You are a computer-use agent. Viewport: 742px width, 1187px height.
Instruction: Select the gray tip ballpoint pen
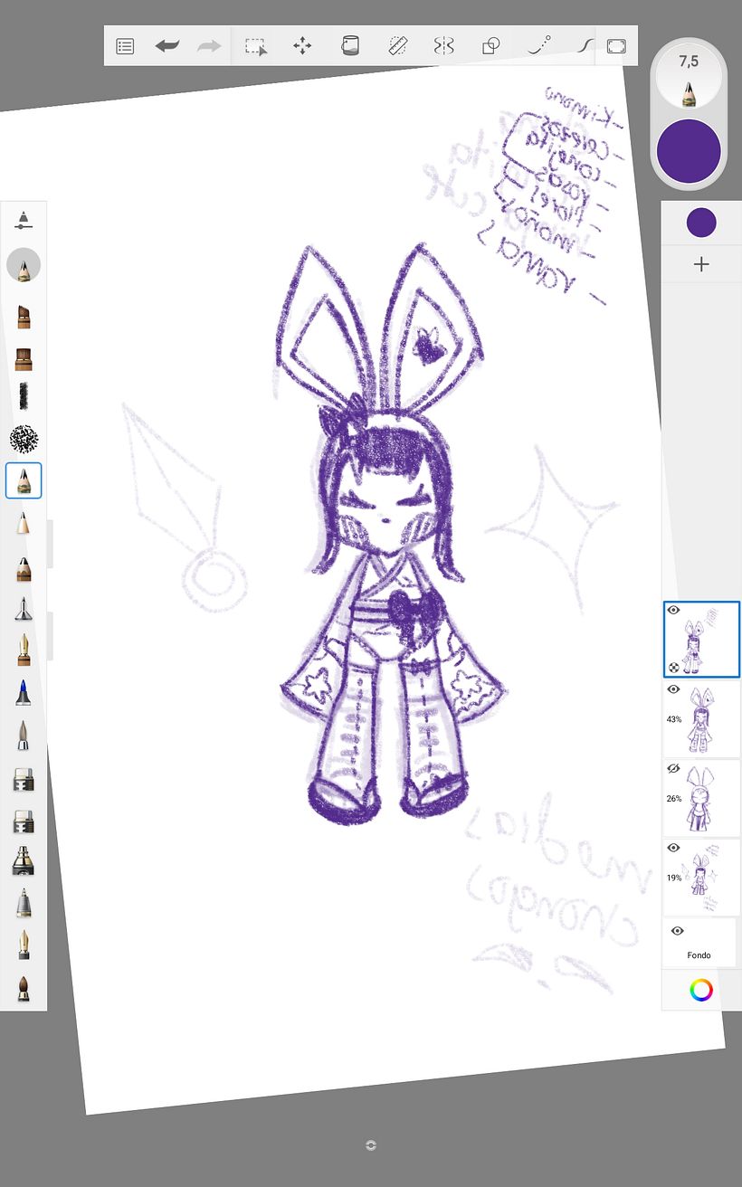click(24, 736)
